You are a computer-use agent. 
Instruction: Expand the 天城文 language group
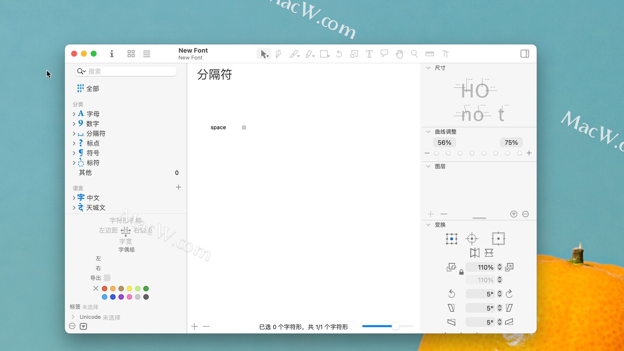(74, 207)
